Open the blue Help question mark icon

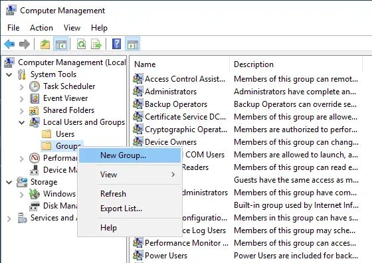(116, 44)
